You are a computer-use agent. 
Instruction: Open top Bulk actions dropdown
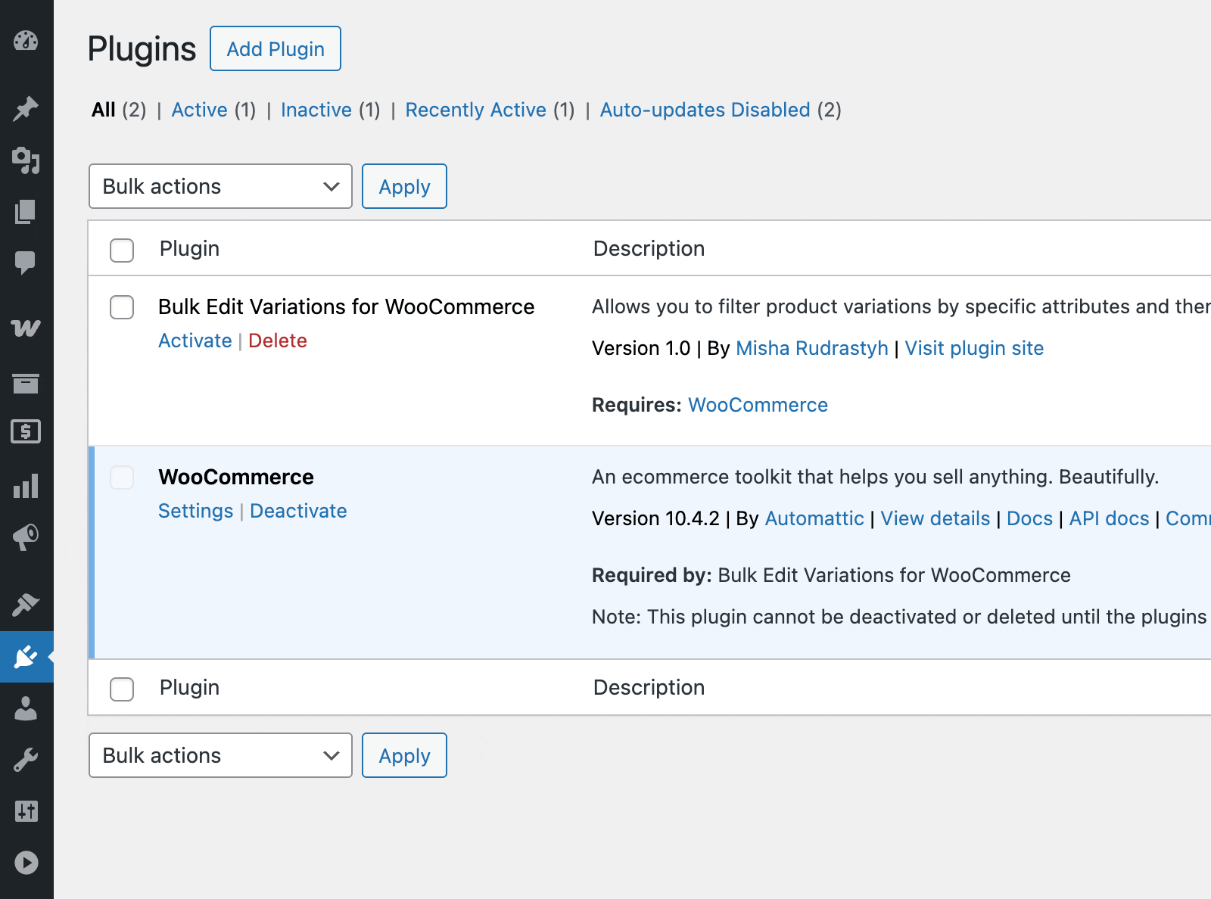(220, 186)
